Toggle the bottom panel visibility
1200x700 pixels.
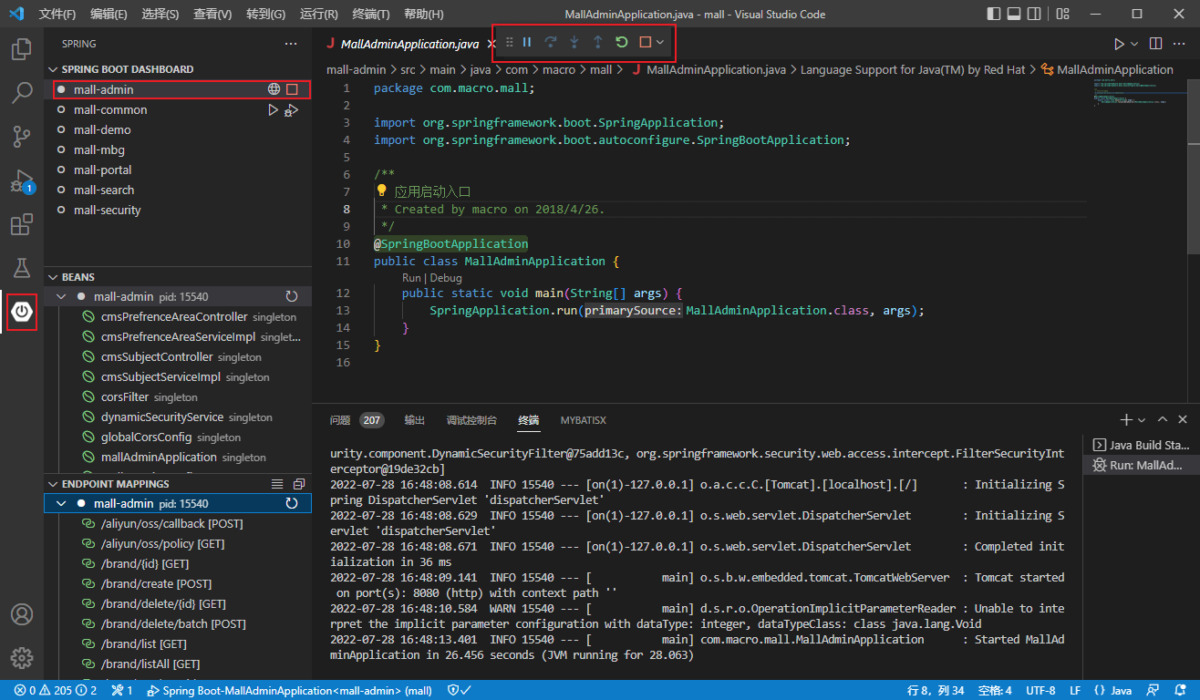point(1015,15)
